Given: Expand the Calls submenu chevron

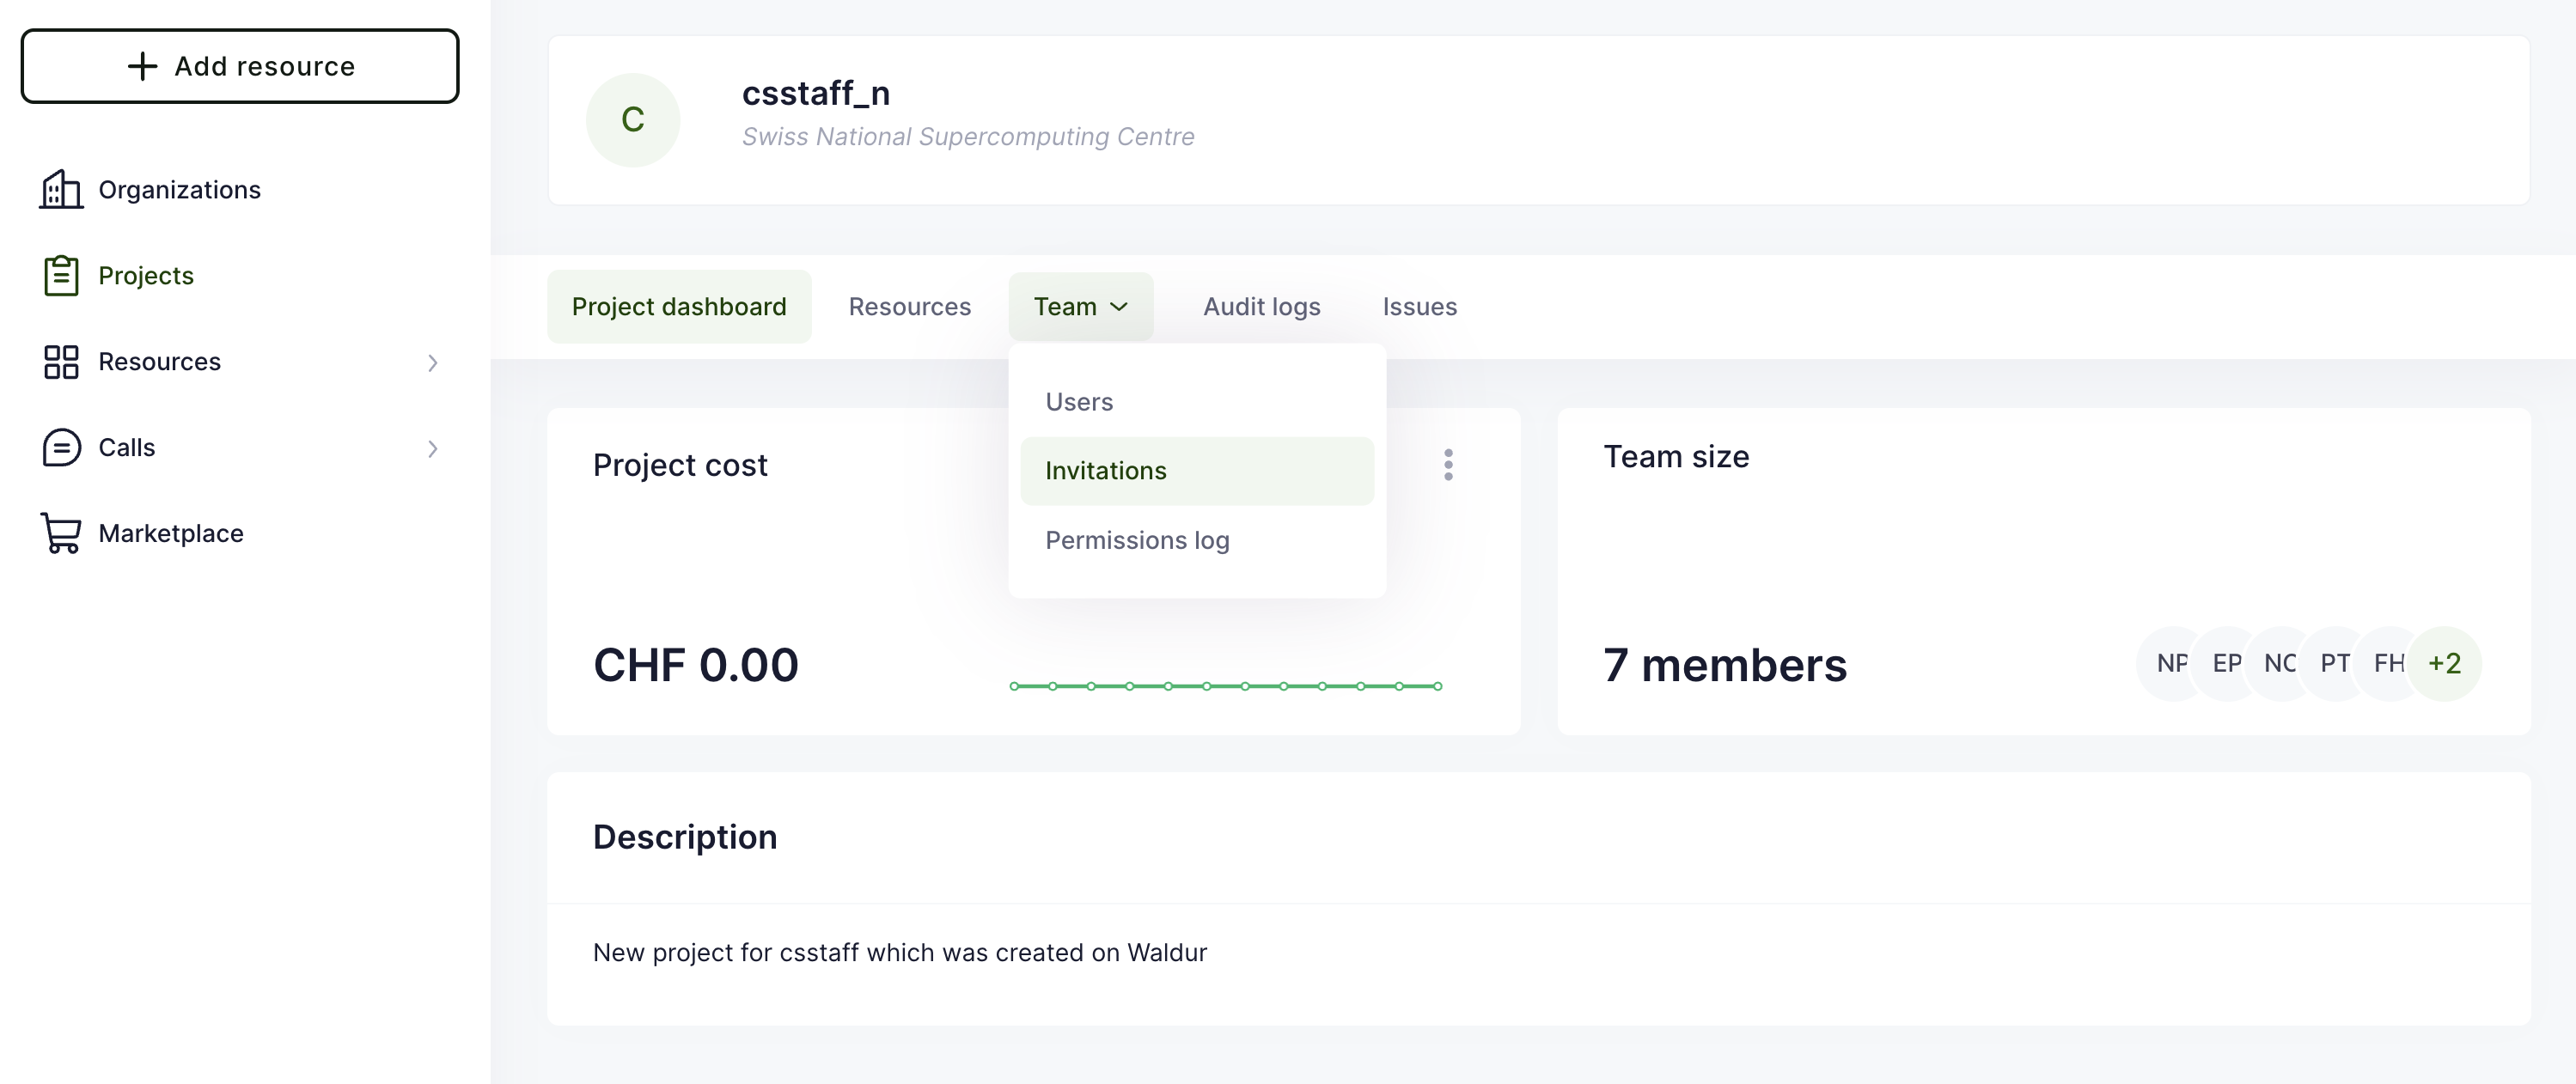Looking at the screenshot, I should [432, 448].
